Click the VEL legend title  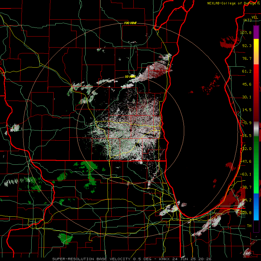[x=255, y=17]
